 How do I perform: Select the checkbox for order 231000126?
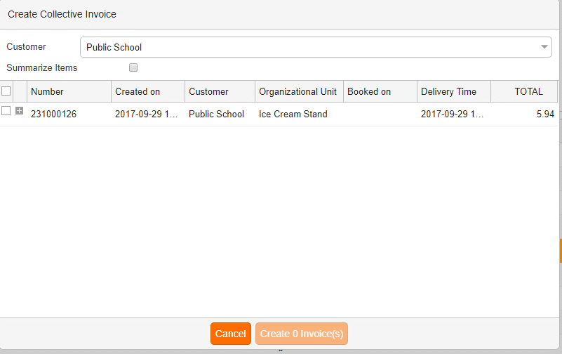pyautogui.click(x=6, y=111)
